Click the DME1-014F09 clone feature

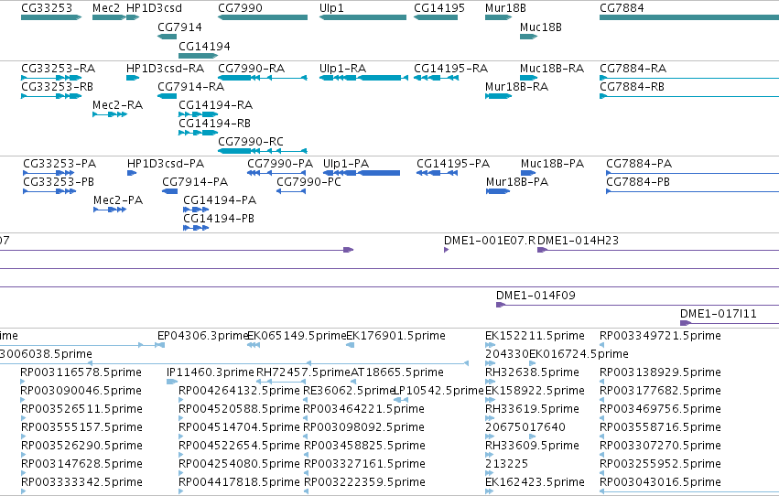pos(637,305)
